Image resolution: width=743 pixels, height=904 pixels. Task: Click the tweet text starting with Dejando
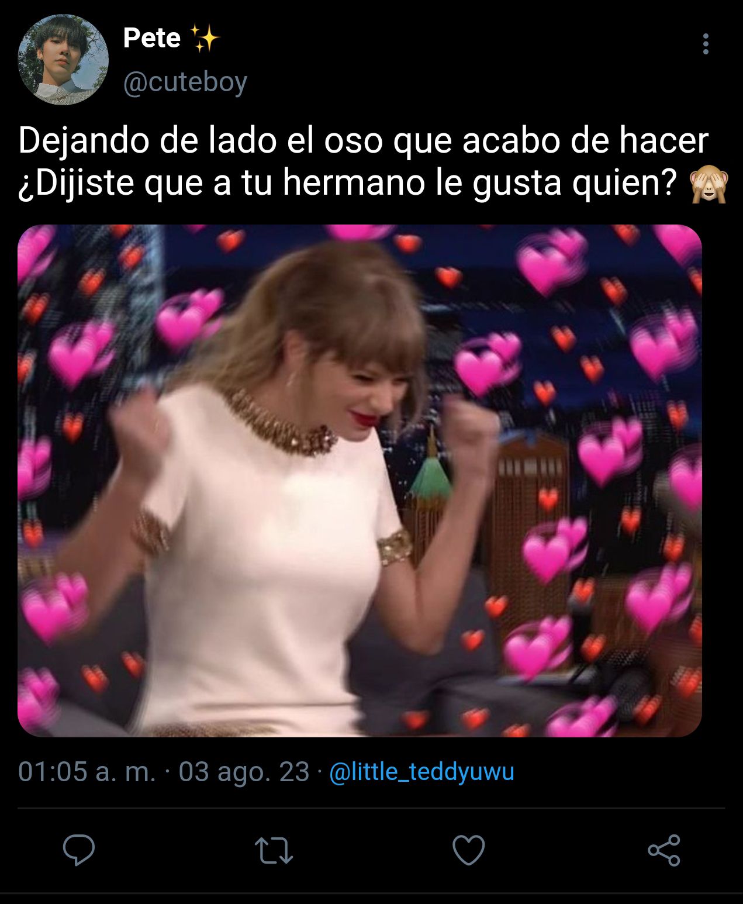coord(363,162)
